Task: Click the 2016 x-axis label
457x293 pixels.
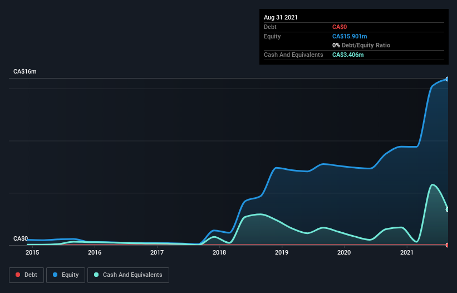Action: [x=95, y=252]
